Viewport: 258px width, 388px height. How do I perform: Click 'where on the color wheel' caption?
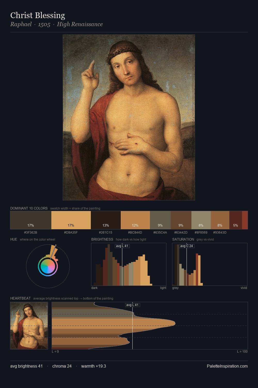click(37, 240)
